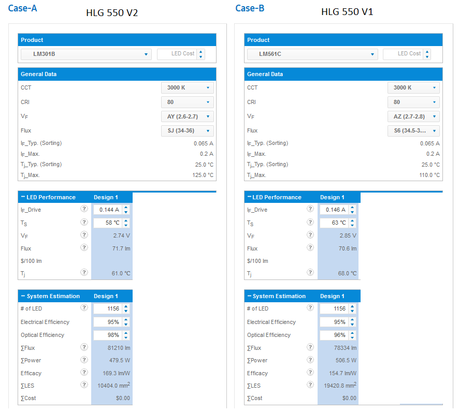
Task: Adjust Case-A LED Cost stepper arrows
Action: coord(201,54)
